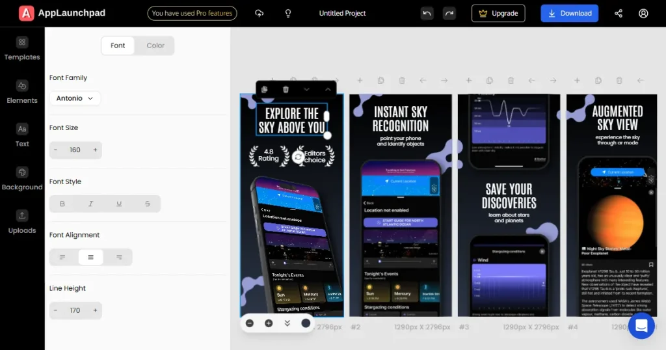Move screenshot #2 right
The width and height of the screenshot is (666, 350).
(x=444, y=80)
